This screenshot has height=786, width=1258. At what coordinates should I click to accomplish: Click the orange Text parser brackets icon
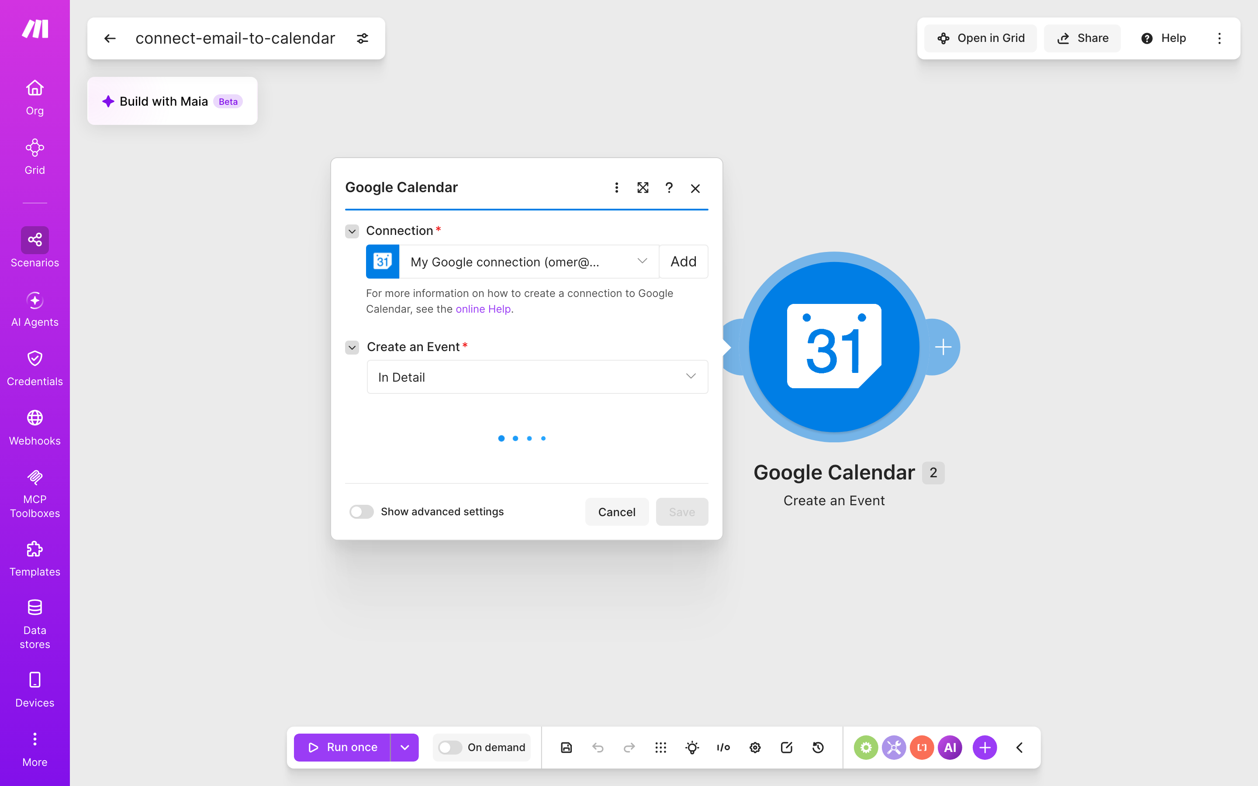922,748
